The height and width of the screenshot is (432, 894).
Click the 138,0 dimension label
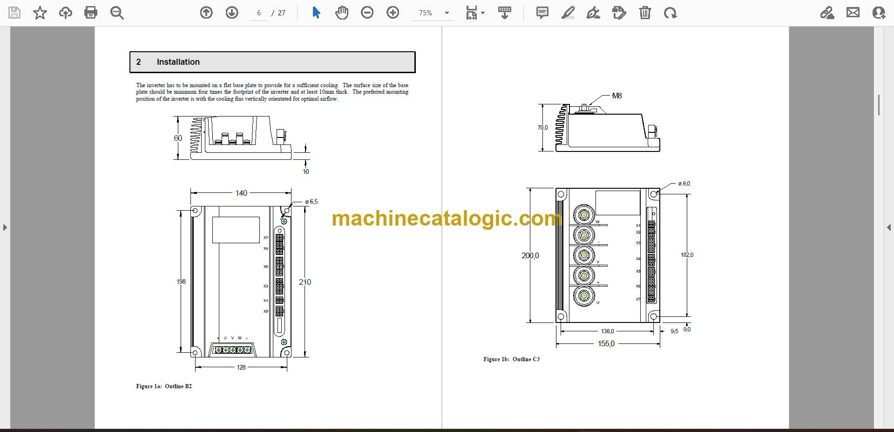pyautogui.click(x=608, y=331)
